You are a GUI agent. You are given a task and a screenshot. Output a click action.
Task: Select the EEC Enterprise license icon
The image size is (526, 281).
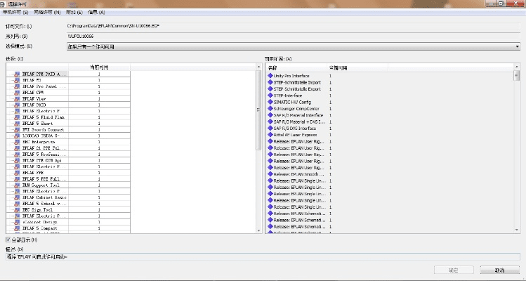pos(16,141)
